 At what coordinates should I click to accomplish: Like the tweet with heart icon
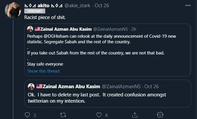tap(99, 115)
